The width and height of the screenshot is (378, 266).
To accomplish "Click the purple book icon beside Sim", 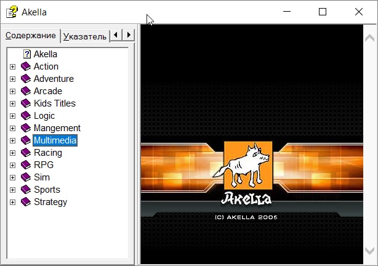I will (26, 177).
